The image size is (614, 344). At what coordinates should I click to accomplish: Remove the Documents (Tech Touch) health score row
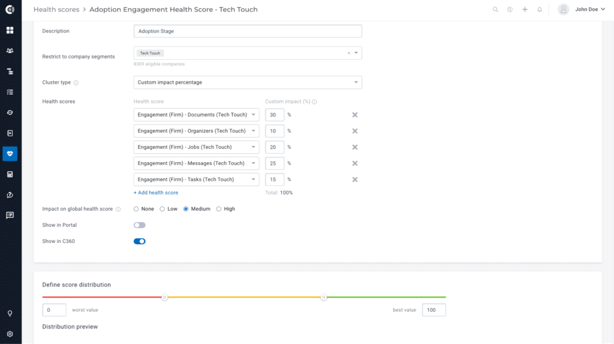[355, 115]
